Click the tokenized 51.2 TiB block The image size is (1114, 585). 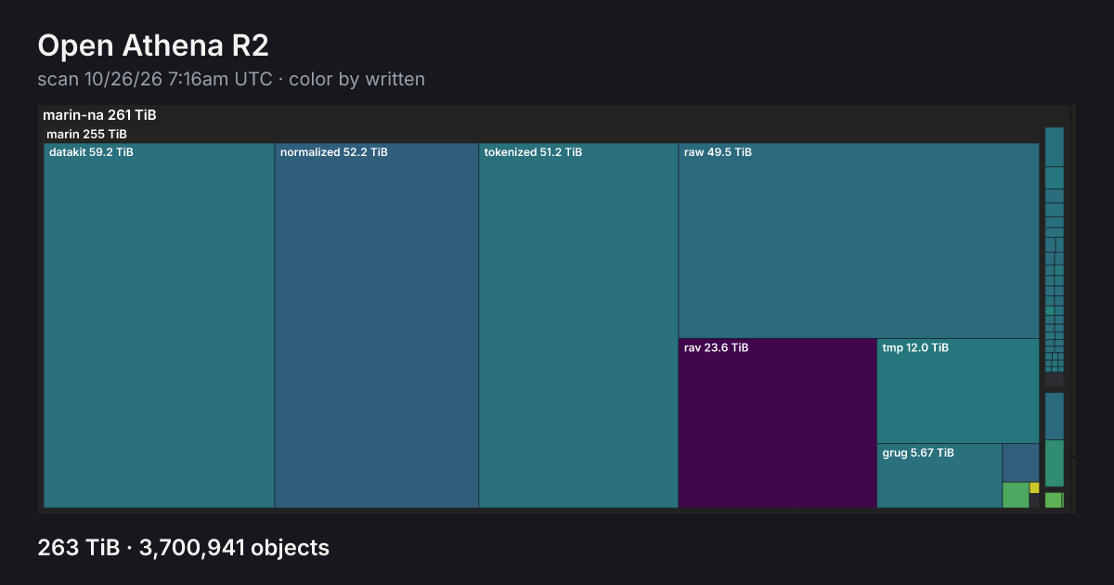[578, 325]
